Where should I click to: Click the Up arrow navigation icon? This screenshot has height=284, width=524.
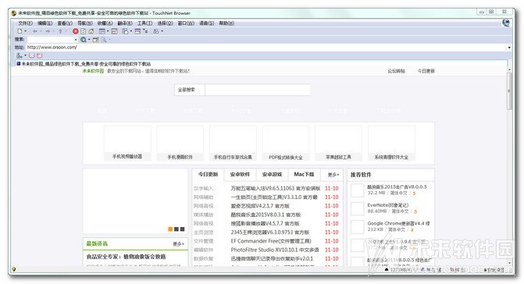[60, 31]
